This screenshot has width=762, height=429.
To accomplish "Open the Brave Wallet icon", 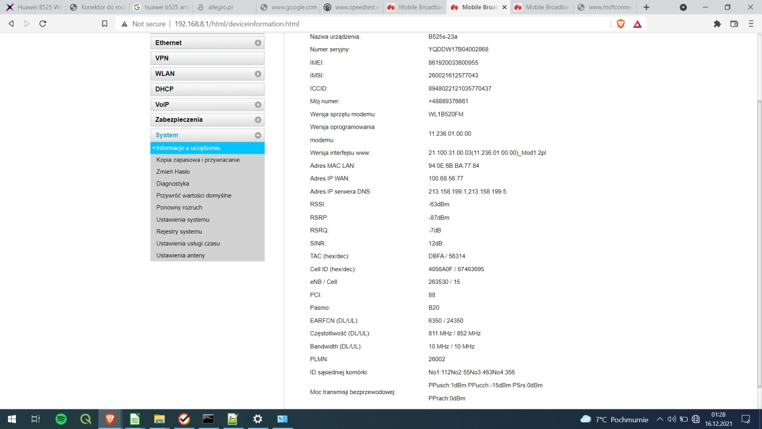I will tap(734, 24).
